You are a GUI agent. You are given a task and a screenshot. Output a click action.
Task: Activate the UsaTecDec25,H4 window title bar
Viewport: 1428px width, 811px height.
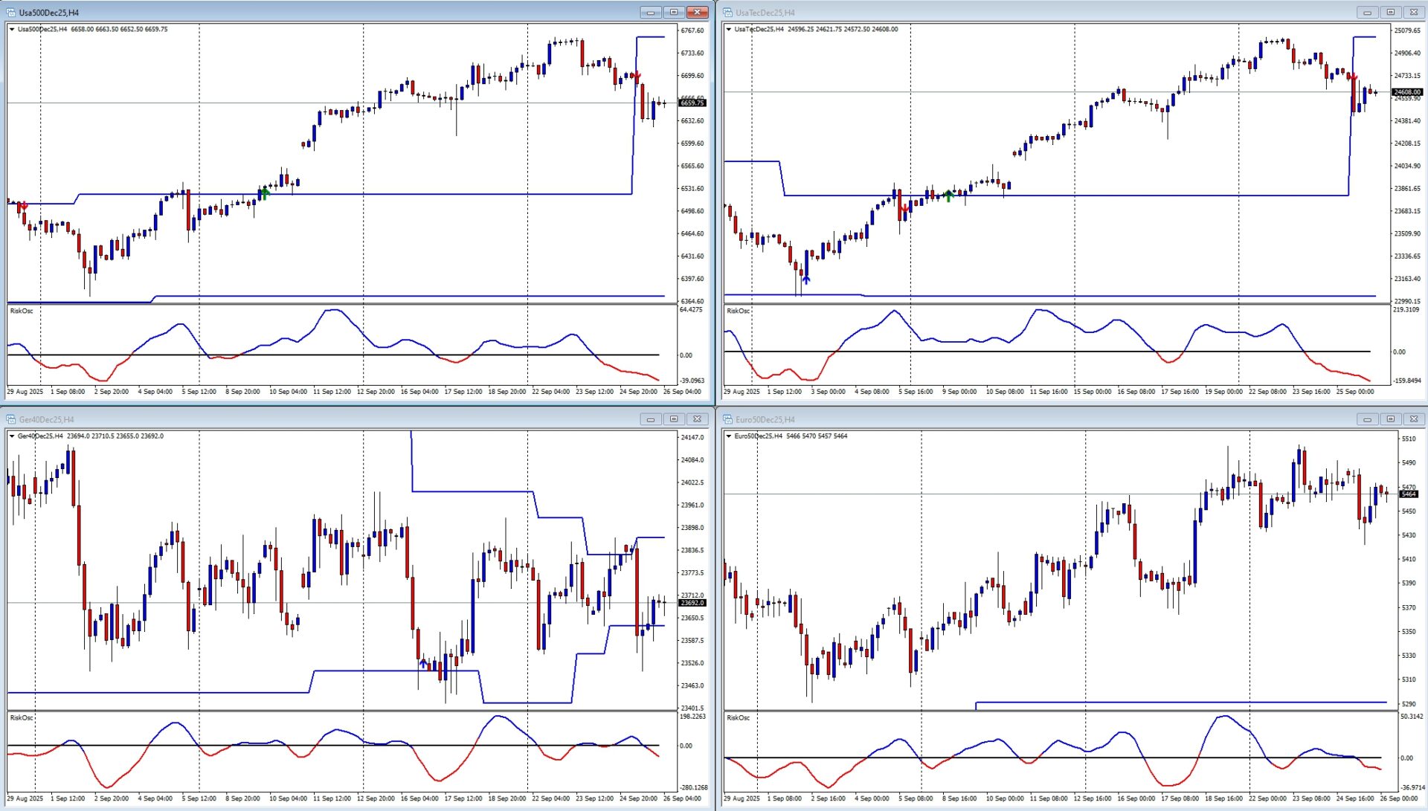(1041, 13)
